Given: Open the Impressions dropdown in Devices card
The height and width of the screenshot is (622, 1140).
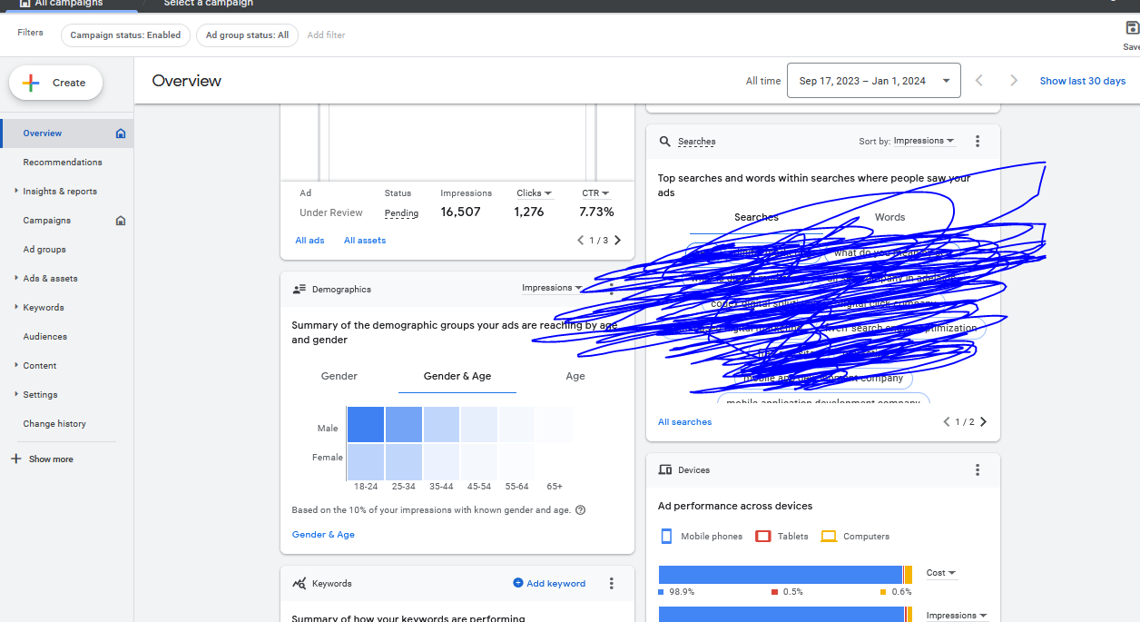Looking at the screenshot, I should click(957, 616).
